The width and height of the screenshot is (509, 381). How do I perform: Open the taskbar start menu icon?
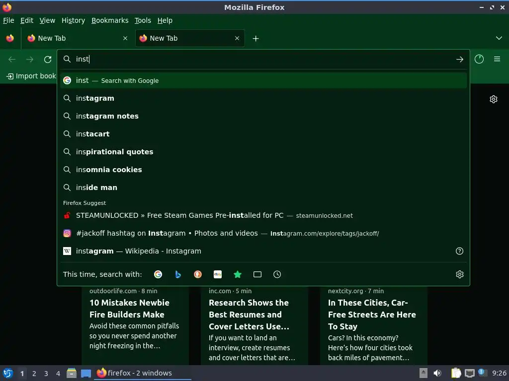pyautogui.click(x=8, y=373)
